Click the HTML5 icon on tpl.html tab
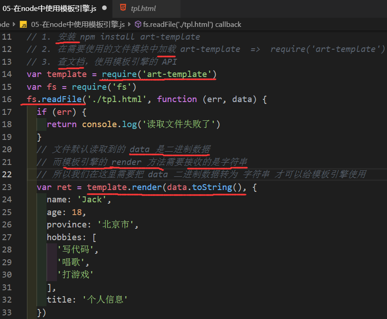Viewport: 387px width, 319px height. click(x=123, y=8)
